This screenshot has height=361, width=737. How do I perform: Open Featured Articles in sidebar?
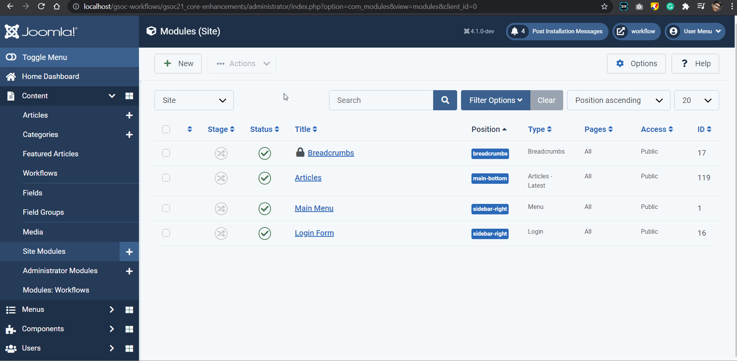(x=51, y=154)
